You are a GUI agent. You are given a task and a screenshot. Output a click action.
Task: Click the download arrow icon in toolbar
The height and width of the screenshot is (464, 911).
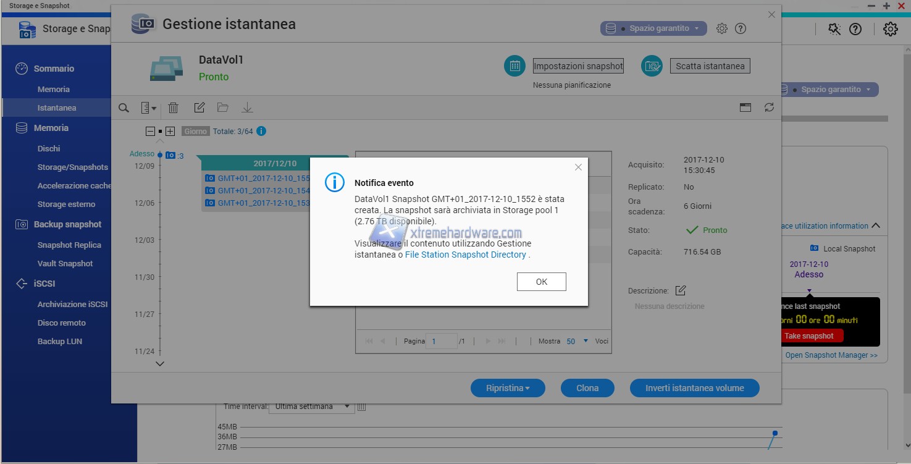point(247,108)
